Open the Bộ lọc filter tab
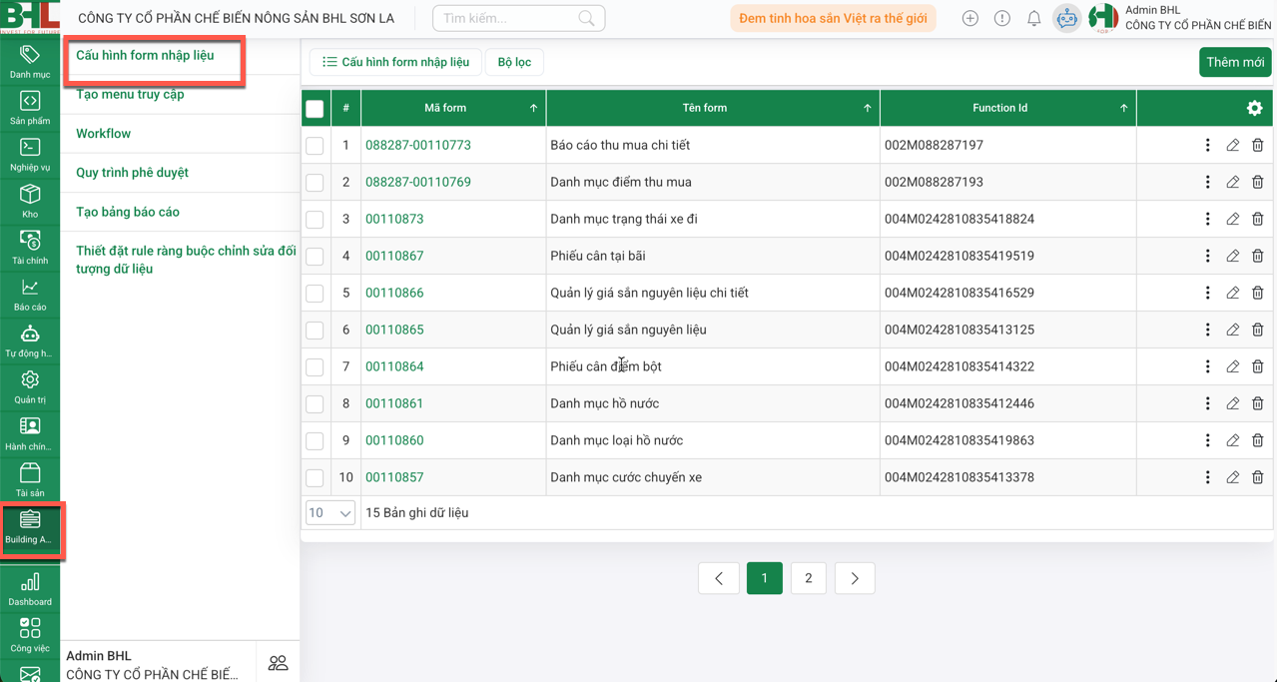 point(514,62)
